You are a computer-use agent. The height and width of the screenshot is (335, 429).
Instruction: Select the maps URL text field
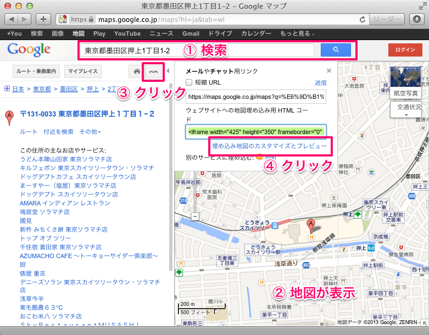point(256,97)
